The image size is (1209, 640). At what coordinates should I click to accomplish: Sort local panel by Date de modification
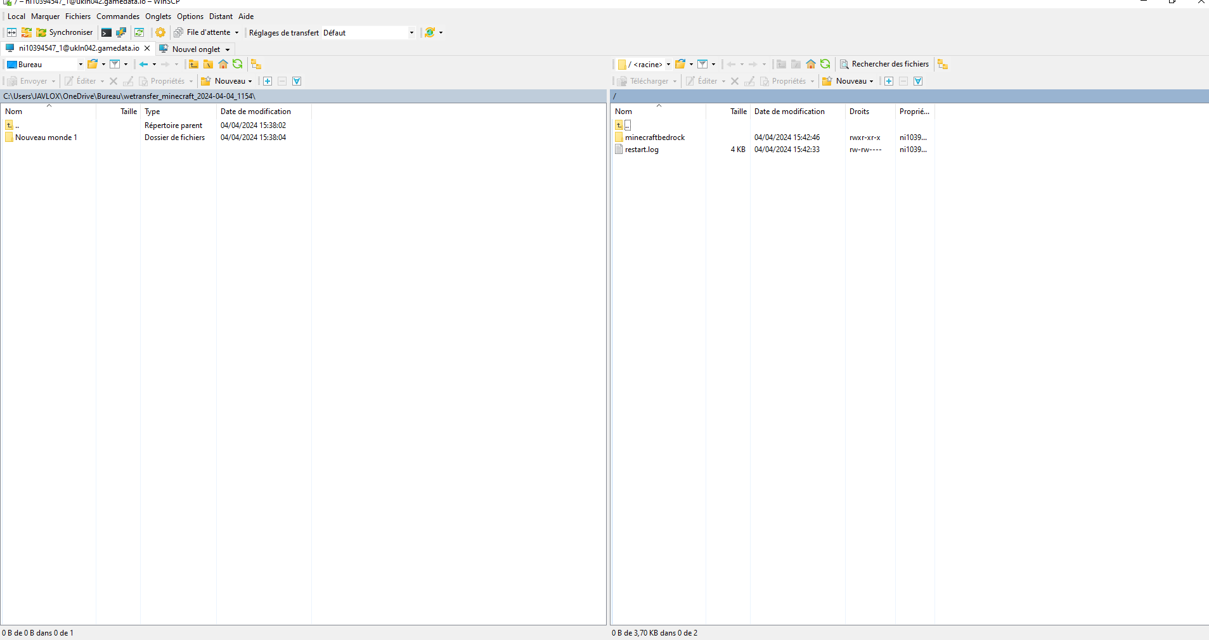coord(264,112)
